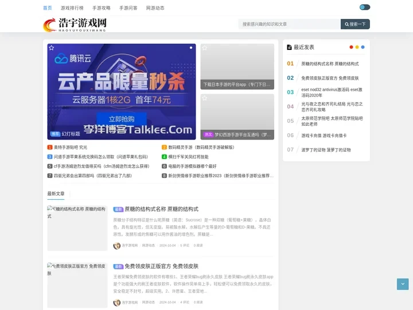The width and height of the screenshot is (413, 310).
Task: Open article title 免费领皮肤正版官方
Action: 161,266
